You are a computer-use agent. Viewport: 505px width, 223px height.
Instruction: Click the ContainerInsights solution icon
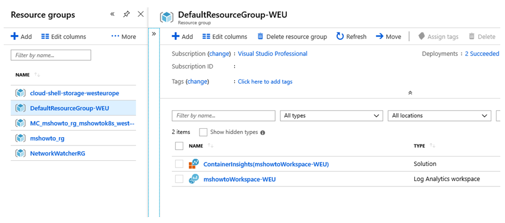click(194, 164)
